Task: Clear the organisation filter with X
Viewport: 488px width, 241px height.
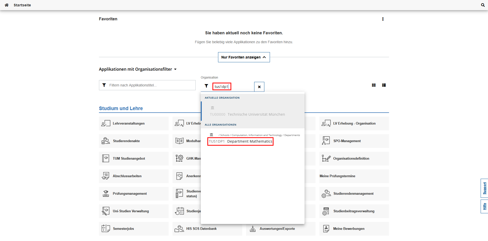Action: (259, 87)
